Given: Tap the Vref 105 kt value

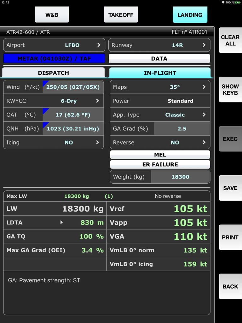Looking at the screenshot, I should pyautogui.click(x=190, y=209).
